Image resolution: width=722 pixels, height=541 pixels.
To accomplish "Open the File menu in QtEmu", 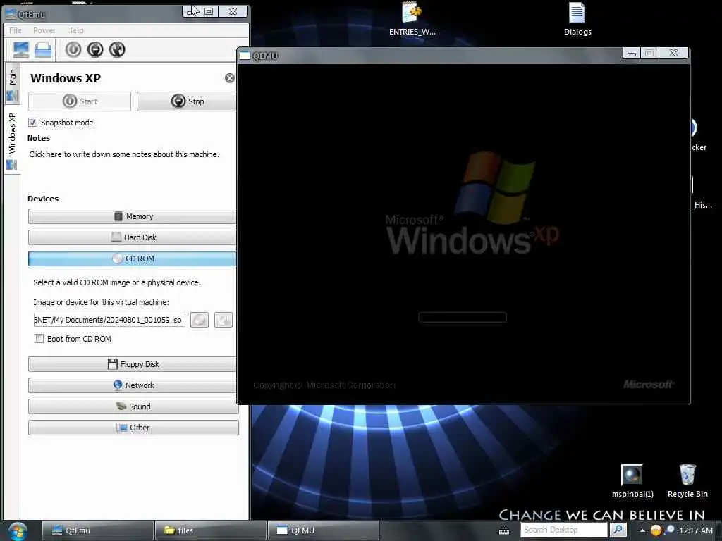I will tap(16, 30).
